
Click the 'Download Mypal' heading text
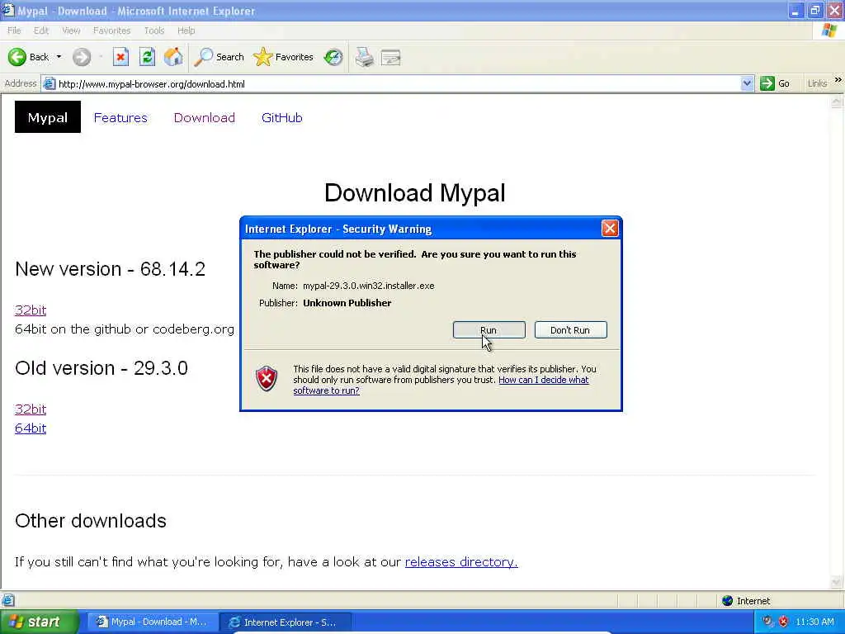415,193
